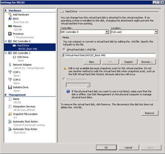Click the VHD file path text field
The image size is (165, 154).
click(109, 55)
